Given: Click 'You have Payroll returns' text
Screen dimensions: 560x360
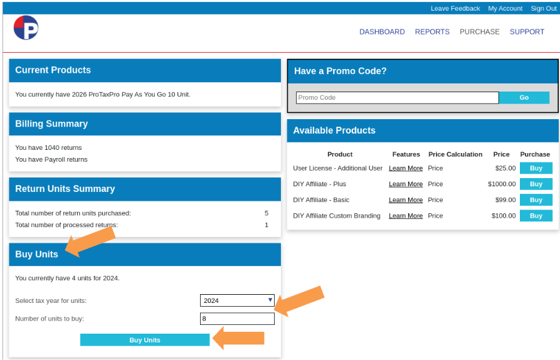Looking at the screenshot, I should point(51,159).
